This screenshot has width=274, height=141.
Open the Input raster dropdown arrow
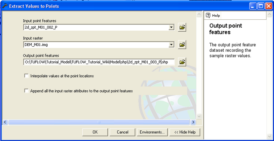pos(172,44)
